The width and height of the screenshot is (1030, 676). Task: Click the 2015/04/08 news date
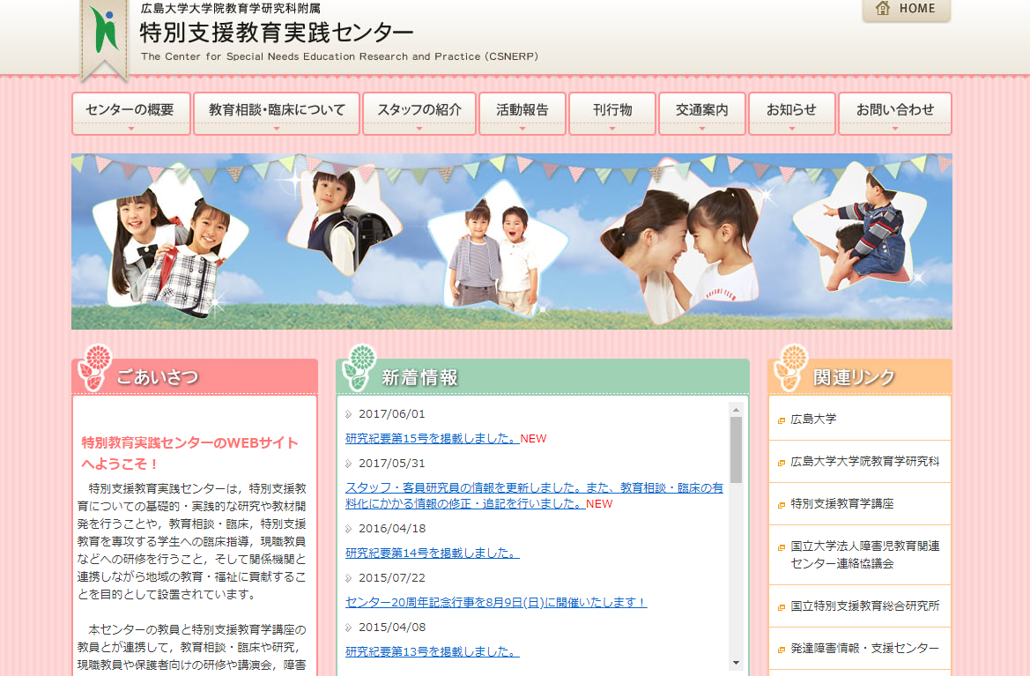[x=392, y=627]
